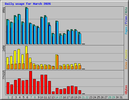Viewport: 129px width, 100px height.
Task: Click the red KBytes bar for day 10
Action: point(42,84)
